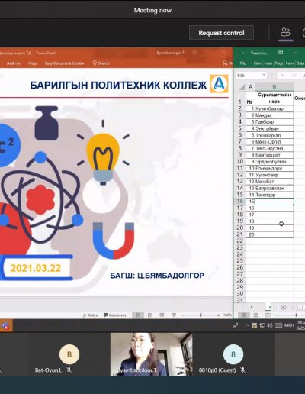Click the Excel select-all corner triangle
The width and height of the screenshot is (305, 394).
tap(242, 87)
